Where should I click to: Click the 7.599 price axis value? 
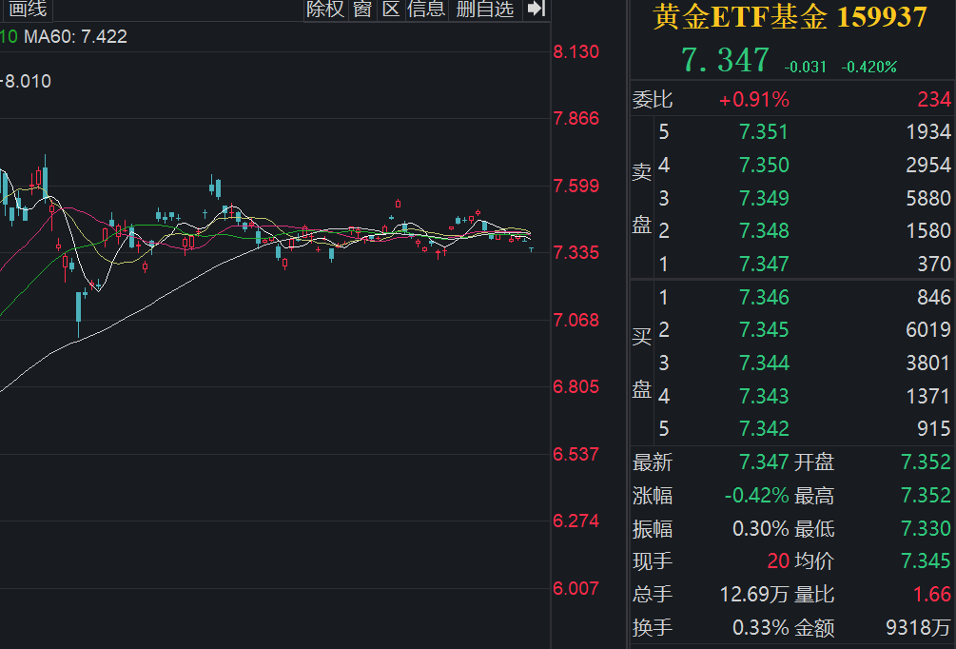point(576,186)
